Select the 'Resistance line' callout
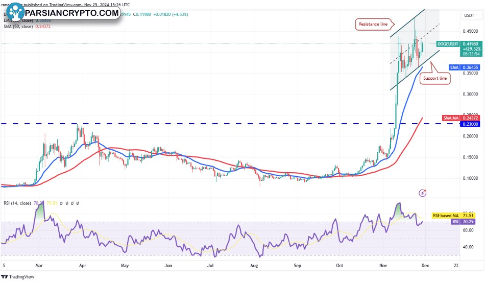This screenshot has width=485, height=282. click(373, 24)
